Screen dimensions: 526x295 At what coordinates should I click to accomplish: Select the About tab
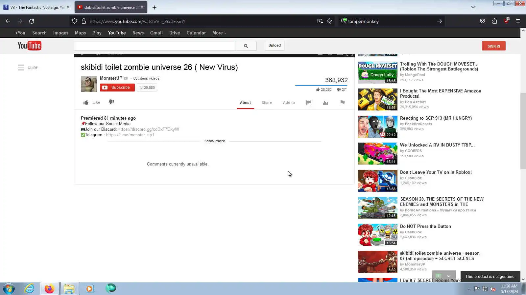coord(245,103)
